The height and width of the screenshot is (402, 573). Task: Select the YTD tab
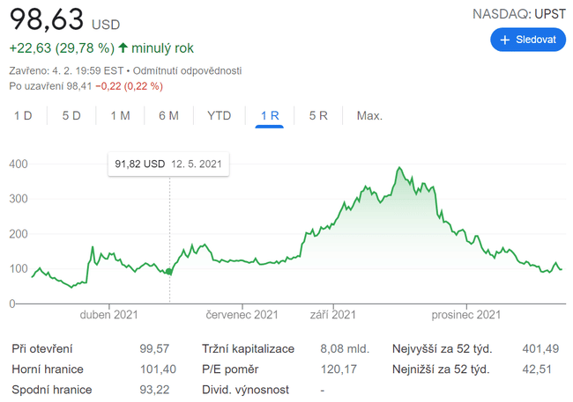219,115
